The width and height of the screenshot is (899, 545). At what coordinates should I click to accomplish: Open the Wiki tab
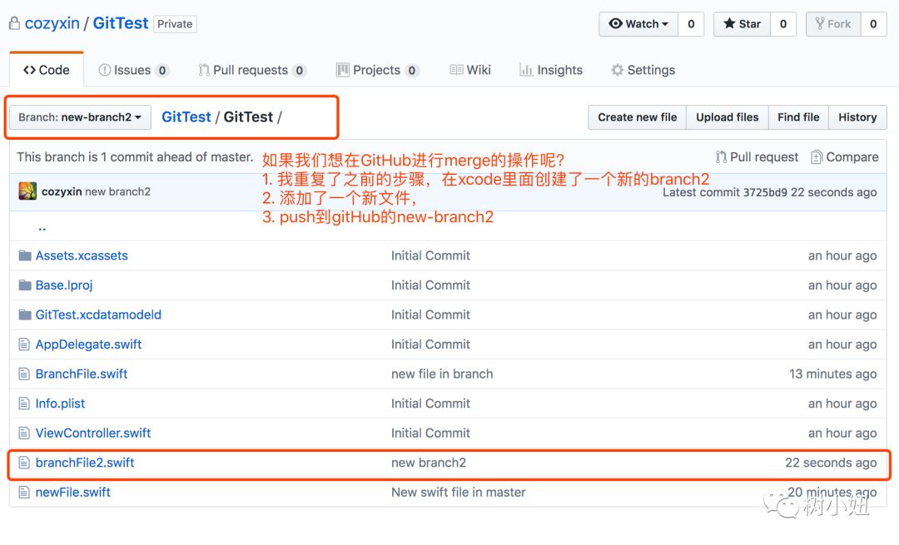point(470,70)
